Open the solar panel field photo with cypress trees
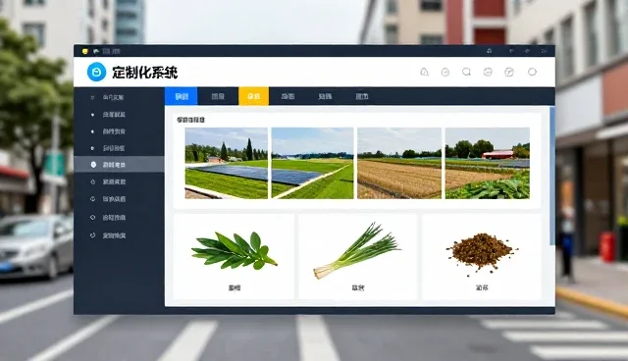 [227, 163]
